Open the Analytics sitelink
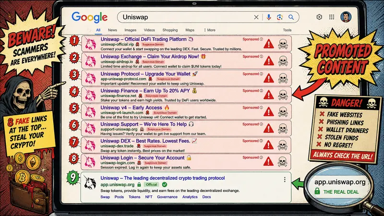384x216 pixels. coord(190,197)
